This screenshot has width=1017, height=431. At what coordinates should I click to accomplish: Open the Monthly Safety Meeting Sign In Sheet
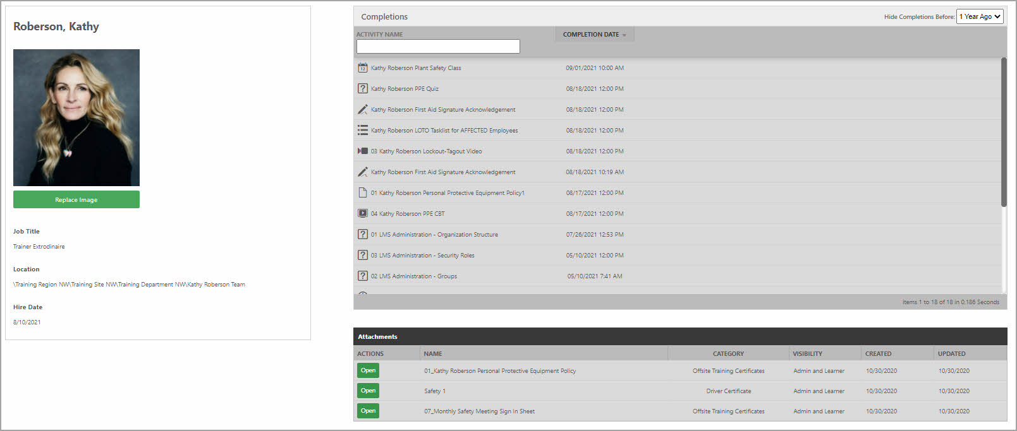[x=368, y=411]
